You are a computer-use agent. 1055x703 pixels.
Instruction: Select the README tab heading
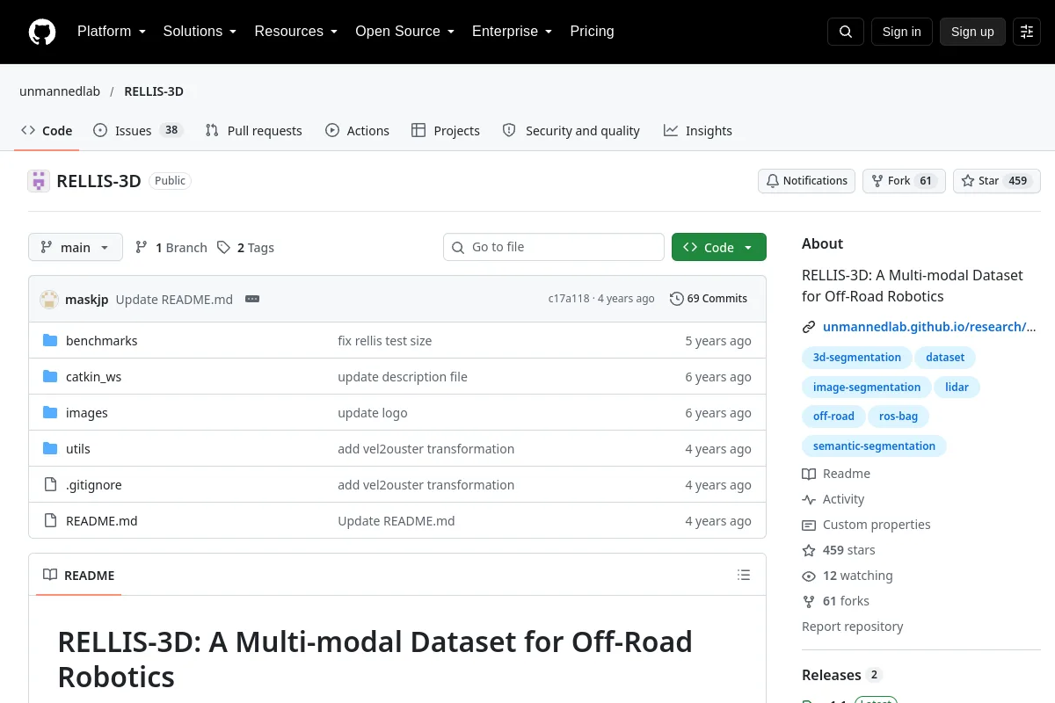coord(78,576)
